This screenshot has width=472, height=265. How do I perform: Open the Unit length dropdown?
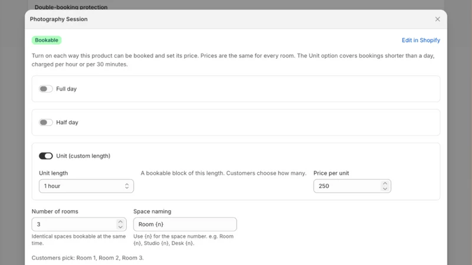pyautogui.click(x=86, y=186)
